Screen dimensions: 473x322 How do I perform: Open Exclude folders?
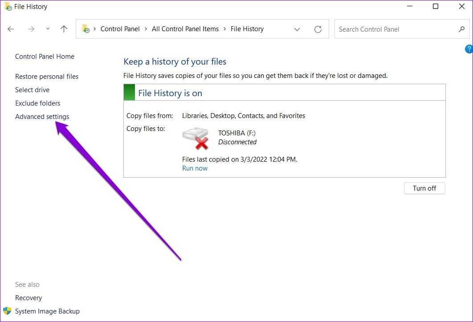(x=37, y=103)
